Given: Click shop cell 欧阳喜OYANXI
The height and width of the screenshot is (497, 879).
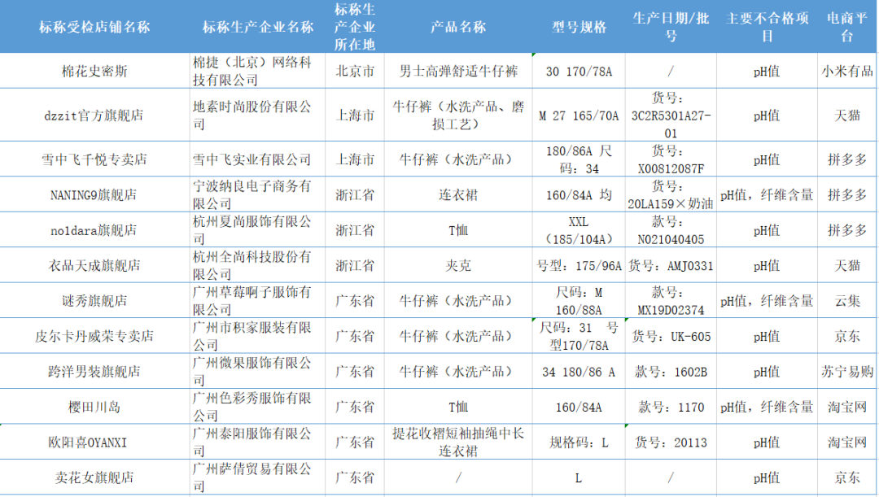Looking at the screenshot, I should (x=94, y=442).
